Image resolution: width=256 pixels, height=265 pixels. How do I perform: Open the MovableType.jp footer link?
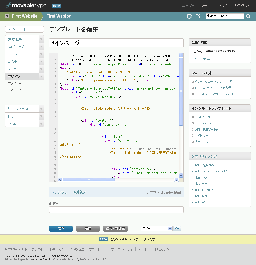point(16,249)
